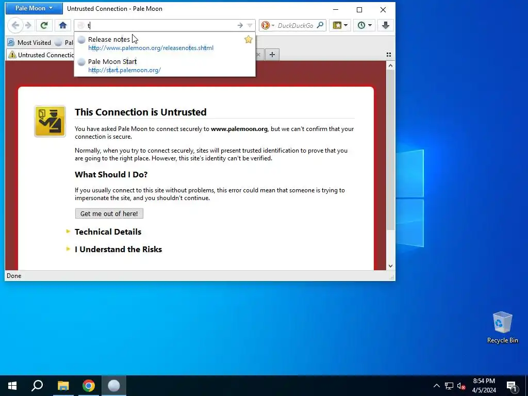Switch to the Untrusted Connection tab
528x396 pixels.
pos(40,55)
